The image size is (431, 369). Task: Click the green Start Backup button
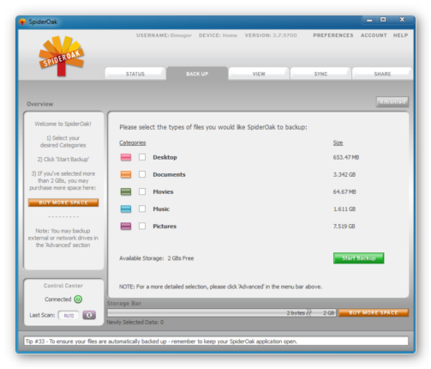pos(358,258)
